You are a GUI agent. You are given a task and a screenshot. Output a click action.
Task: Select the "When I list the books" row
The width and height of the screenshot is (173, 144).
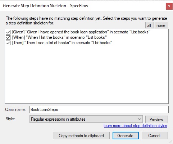tap(59, 37)
